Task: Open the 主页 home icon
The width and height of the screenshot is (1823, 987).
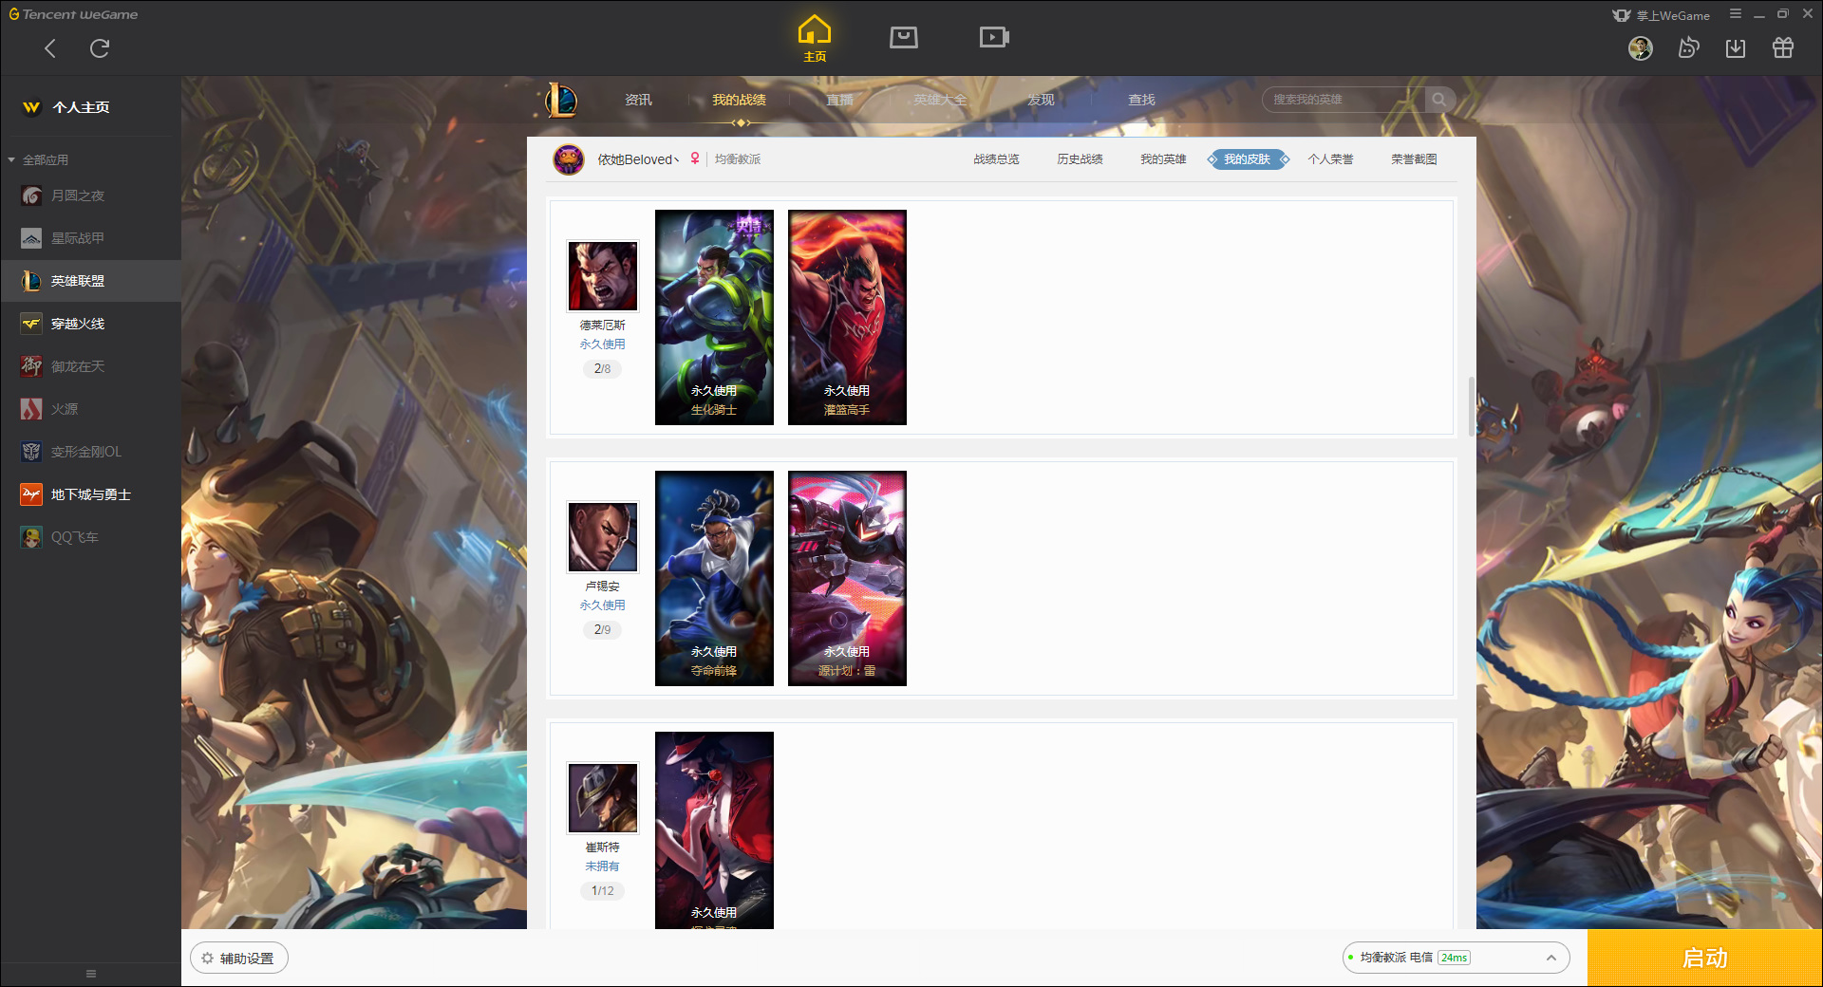Action: (815, 39)
